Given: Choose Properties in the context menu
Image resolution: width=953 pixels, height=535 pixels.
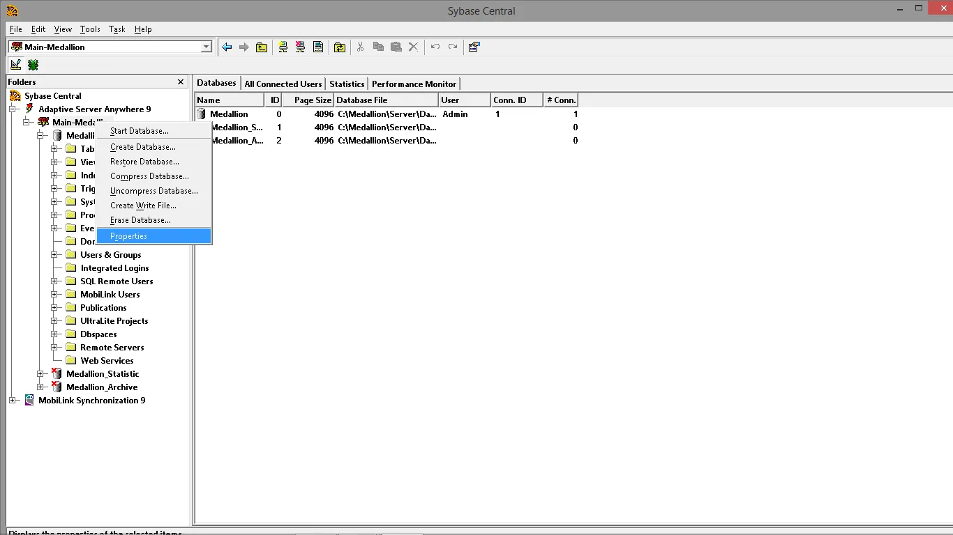Looking at the screenshot, I should pos(154,236).
